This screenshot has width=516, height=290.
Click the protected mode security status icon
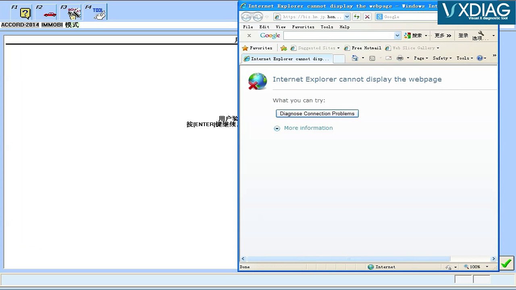click(x=448, y=267)
